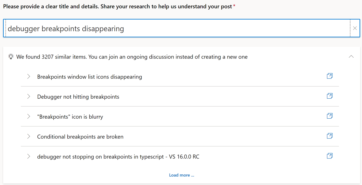
Task: Open '"Breakpoints" icon is blurry' in new window
Action: (x=330, y=116)
